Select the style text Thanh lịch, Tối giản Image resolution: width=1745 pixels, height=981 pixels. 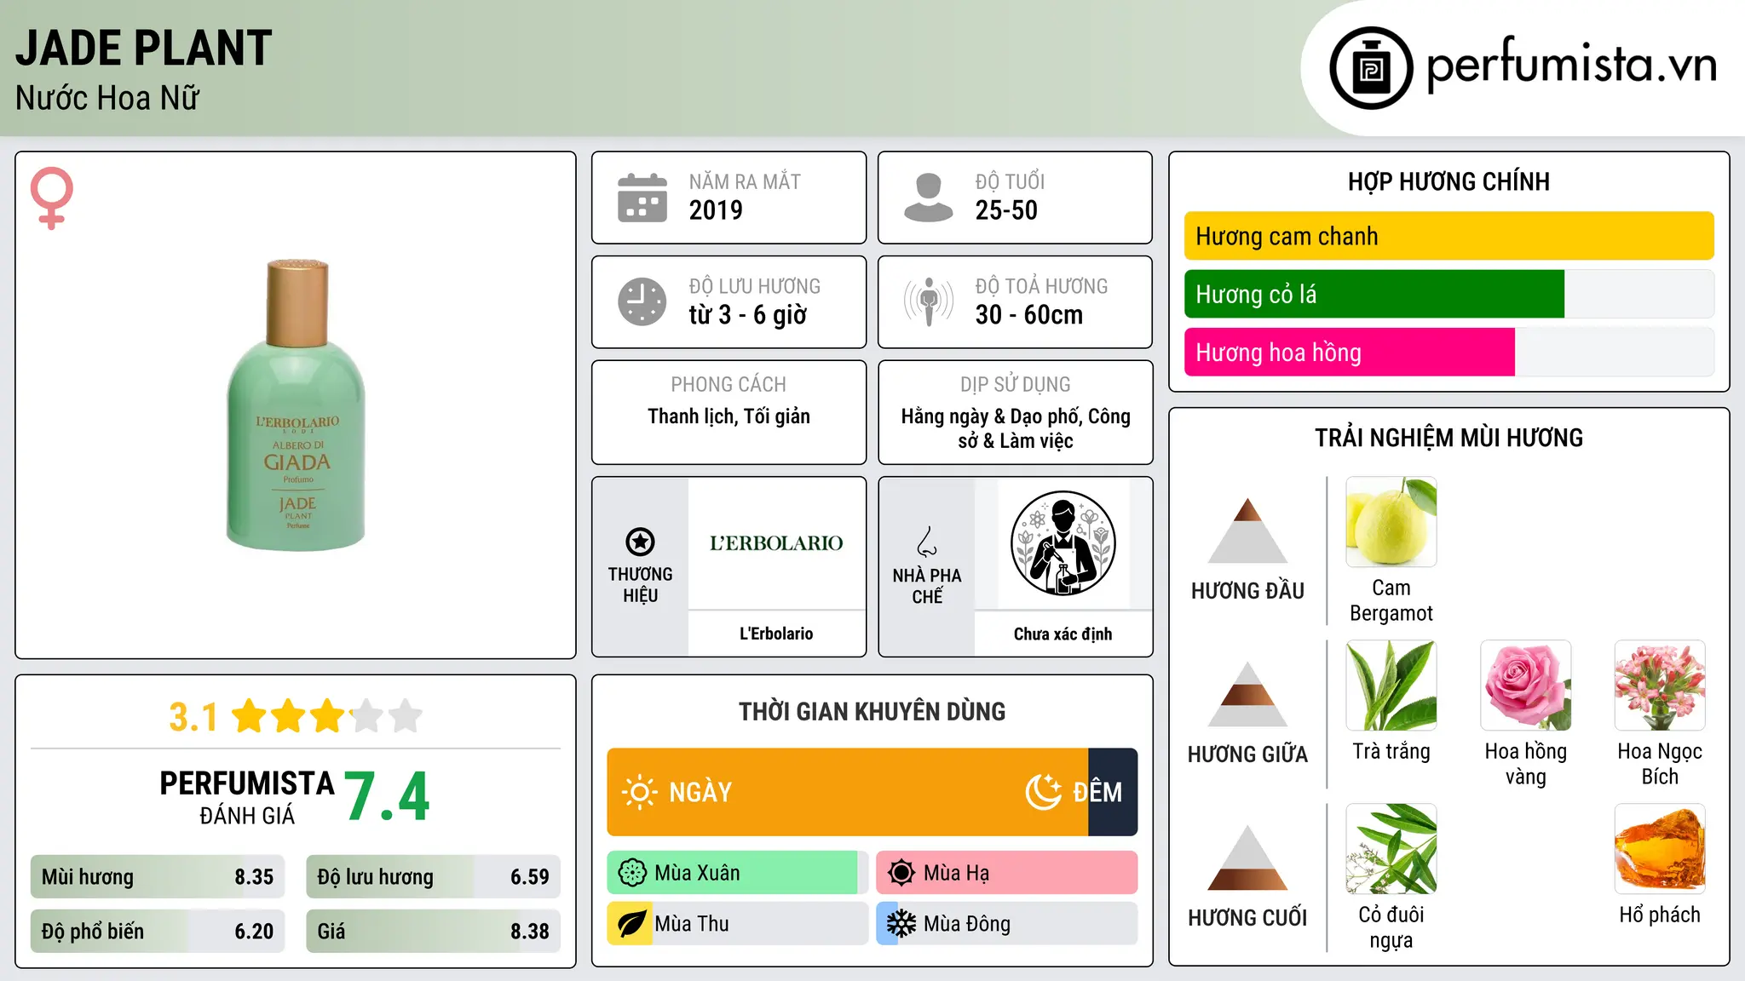[x=729, y=416]
